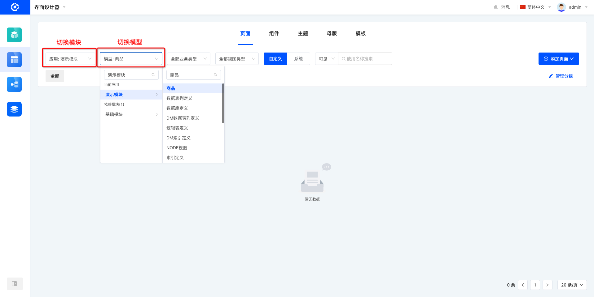Screen dimensions: 594x297
Task: Open the interface designer layout icon
Action: [x=14, y=60]
